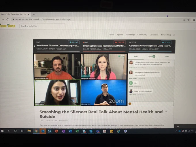Select the Lee Crockford video tile

[57, 67]
